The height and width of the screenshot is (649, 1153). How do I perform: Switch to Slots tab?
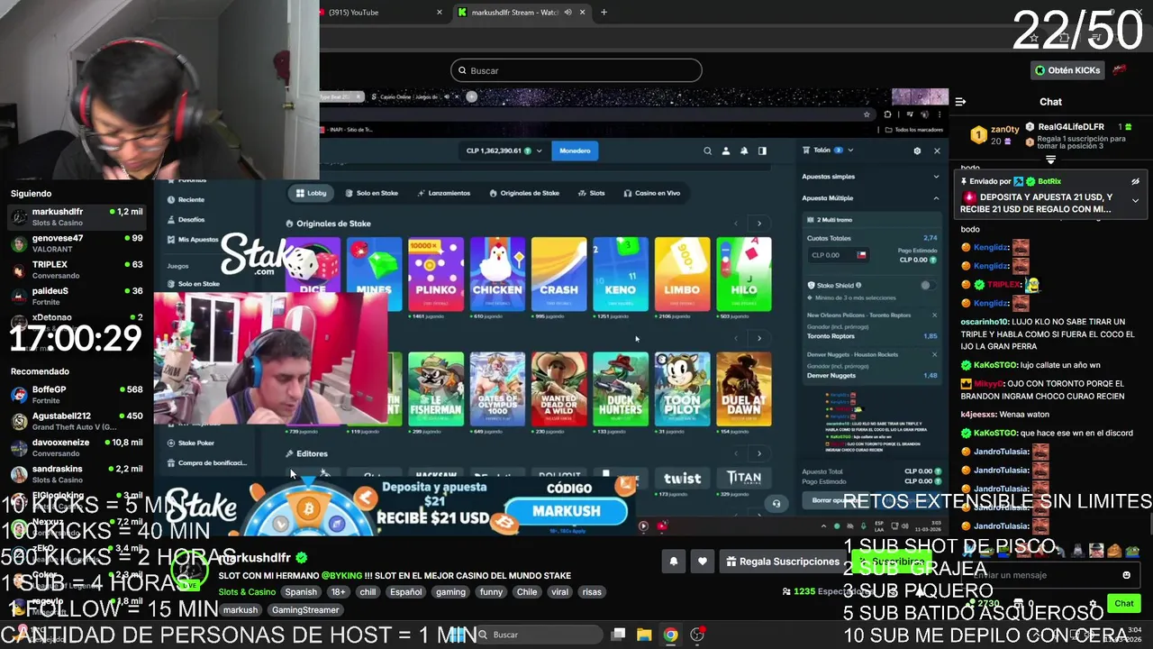pos(592,193)
